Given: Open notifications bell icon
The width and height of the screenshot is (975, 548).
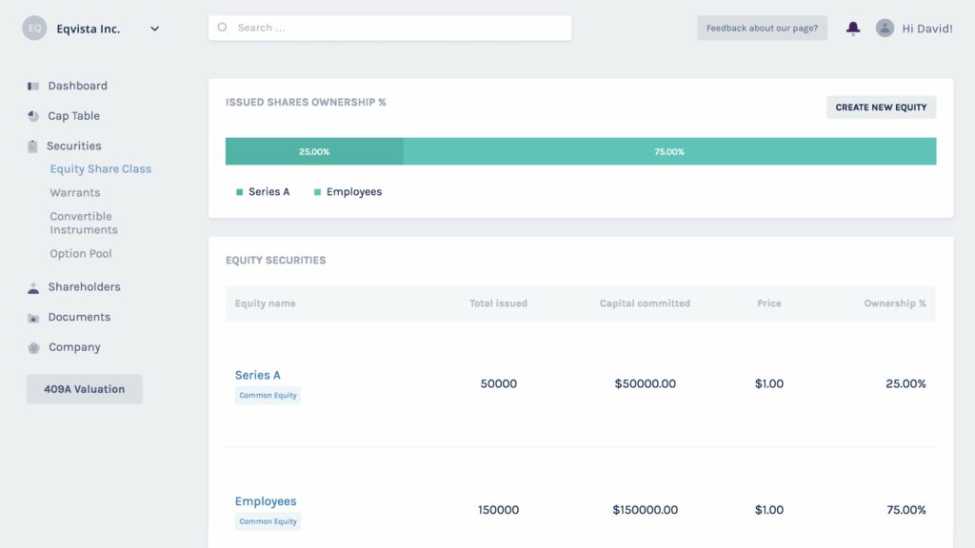Looking at the screenshot, I should [x=852, y=28].
